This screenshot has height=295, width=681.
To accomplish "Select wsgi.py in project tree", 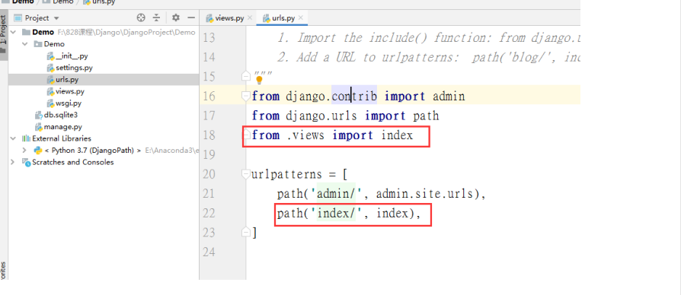I will point(64,103).
